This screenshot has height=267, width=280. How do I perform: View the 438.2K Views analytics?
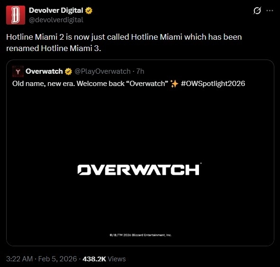tap(104, 259)
